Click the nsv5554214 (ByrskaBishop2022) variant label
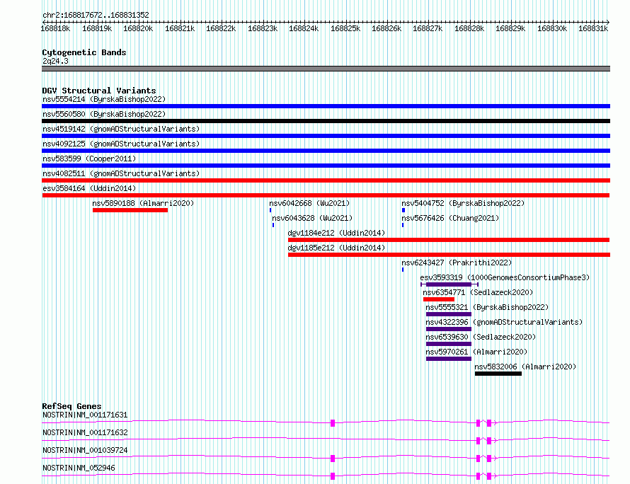 pos(104,99)
